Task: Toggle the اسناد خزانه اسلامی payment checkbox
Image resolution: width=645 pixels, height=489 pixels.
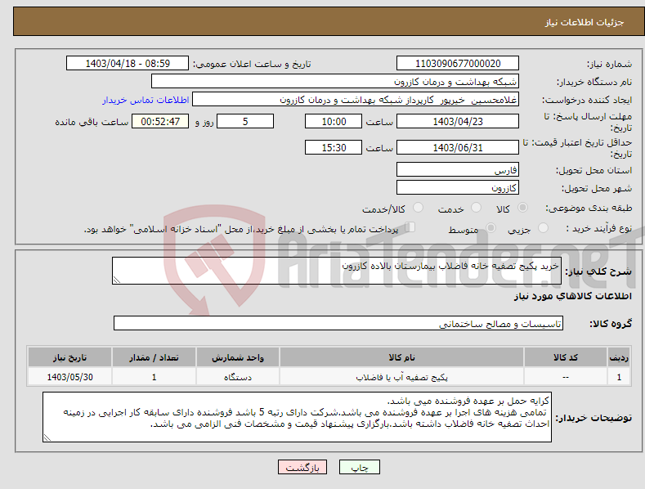Action: 410,227
